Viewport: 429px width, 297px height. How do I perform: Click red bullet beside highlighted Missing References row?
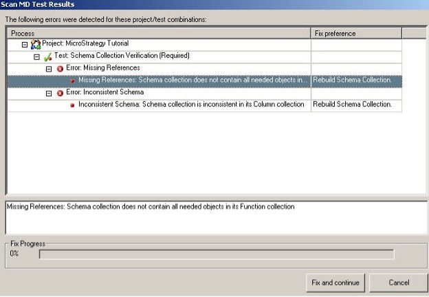(73, 81)
